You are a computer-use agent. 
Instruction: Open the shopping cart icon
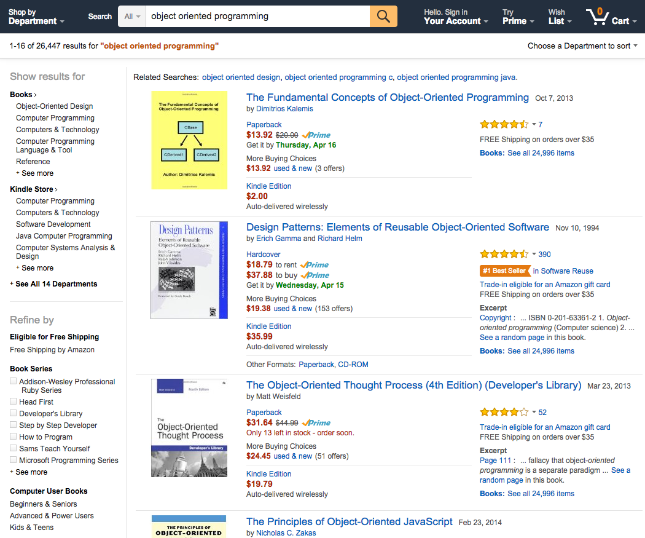tap(598, 17)
